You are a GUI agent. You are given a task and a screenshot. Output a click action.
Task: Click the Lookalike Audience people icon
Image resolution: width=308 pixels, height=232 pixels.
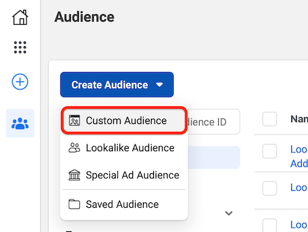tap(75, 147)
